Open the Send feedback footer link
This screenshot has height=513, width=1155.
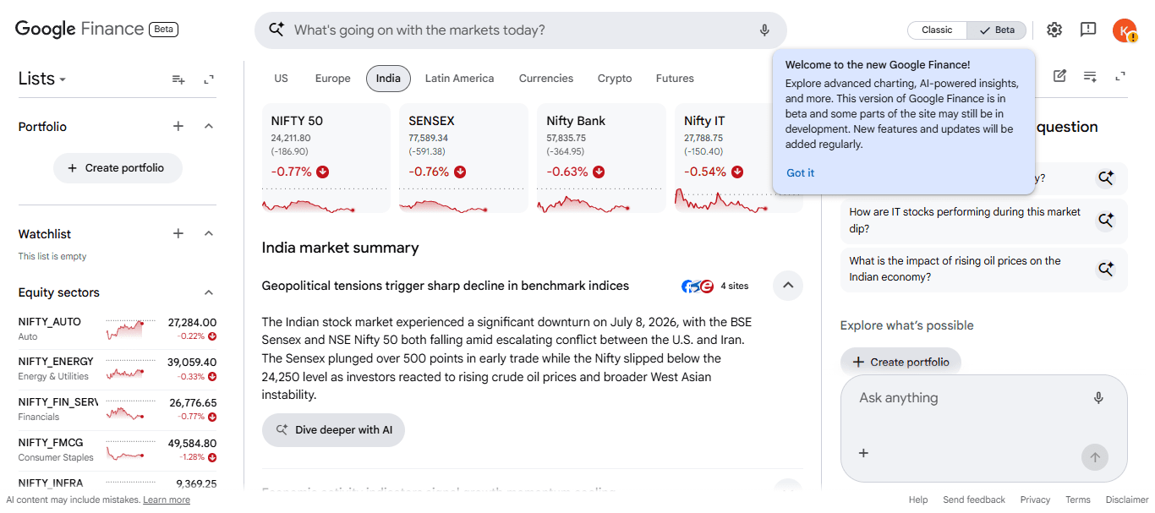pos(974,499)
